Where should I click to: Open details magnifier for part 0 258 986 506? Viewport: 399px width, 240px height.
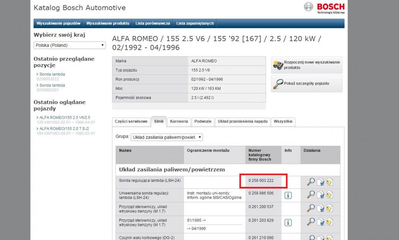311,195
